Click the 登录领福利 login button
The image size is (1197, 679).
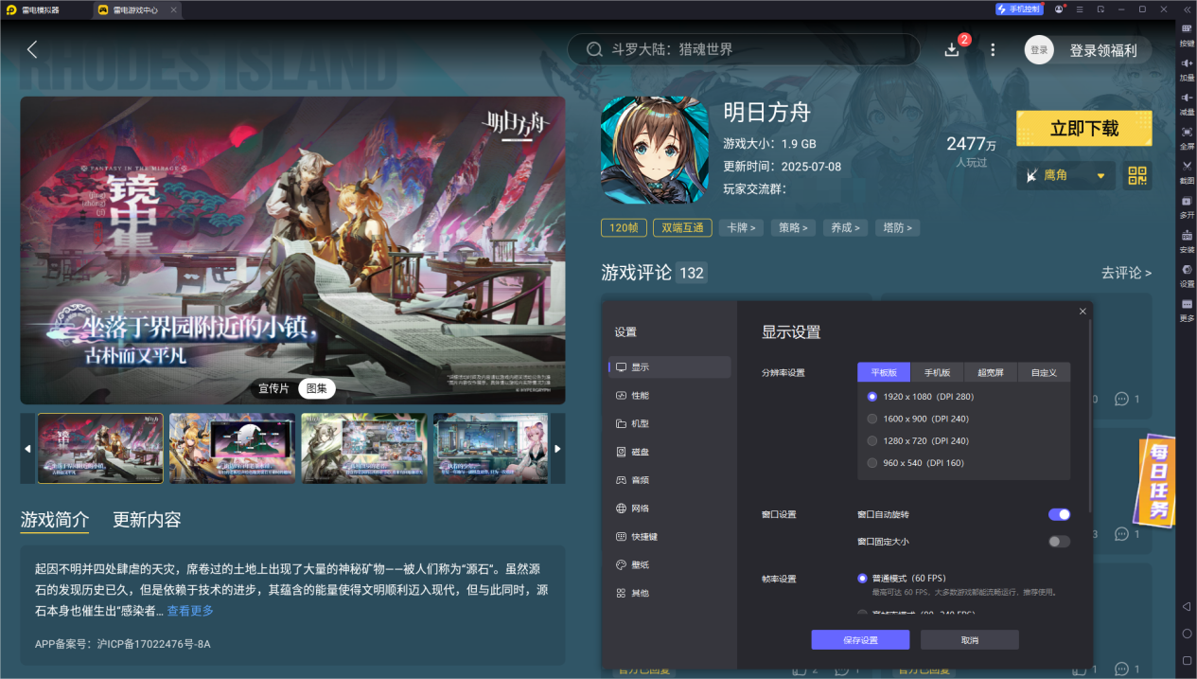tap(1103, 50)
